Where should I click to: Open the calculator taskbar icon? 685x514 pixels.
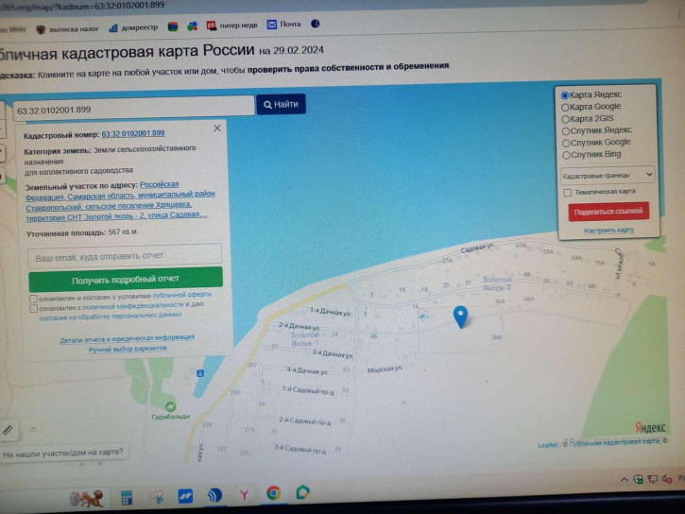pos(127,497)
